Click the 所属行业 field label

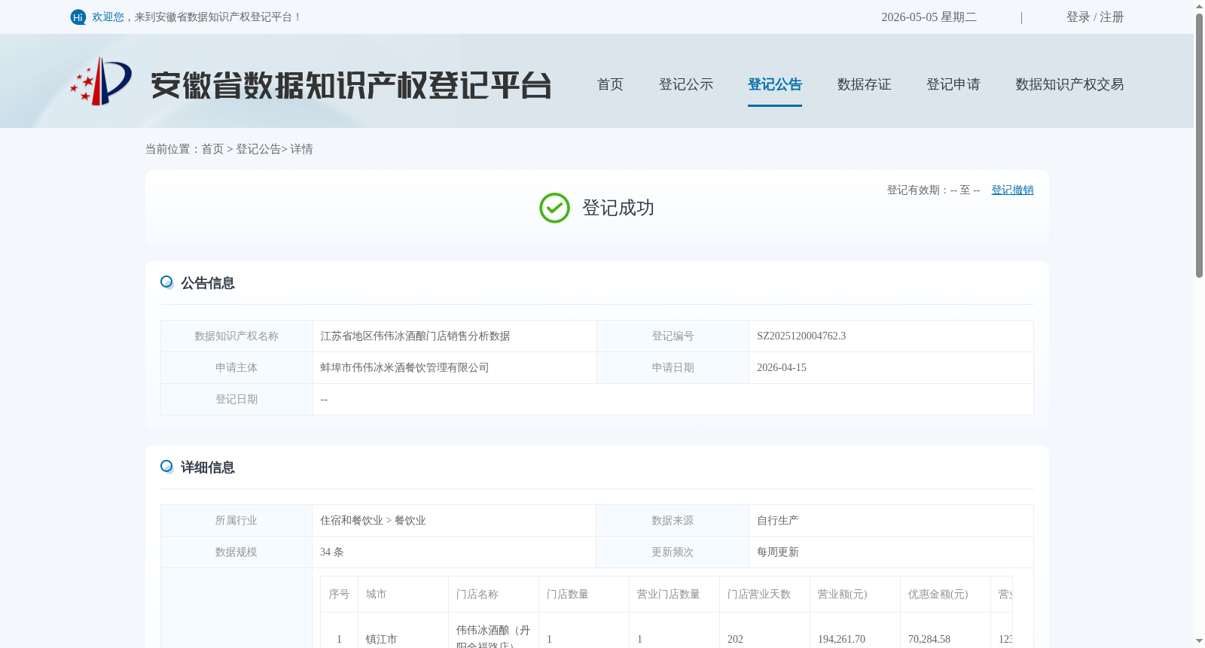[x=236, y=520]
